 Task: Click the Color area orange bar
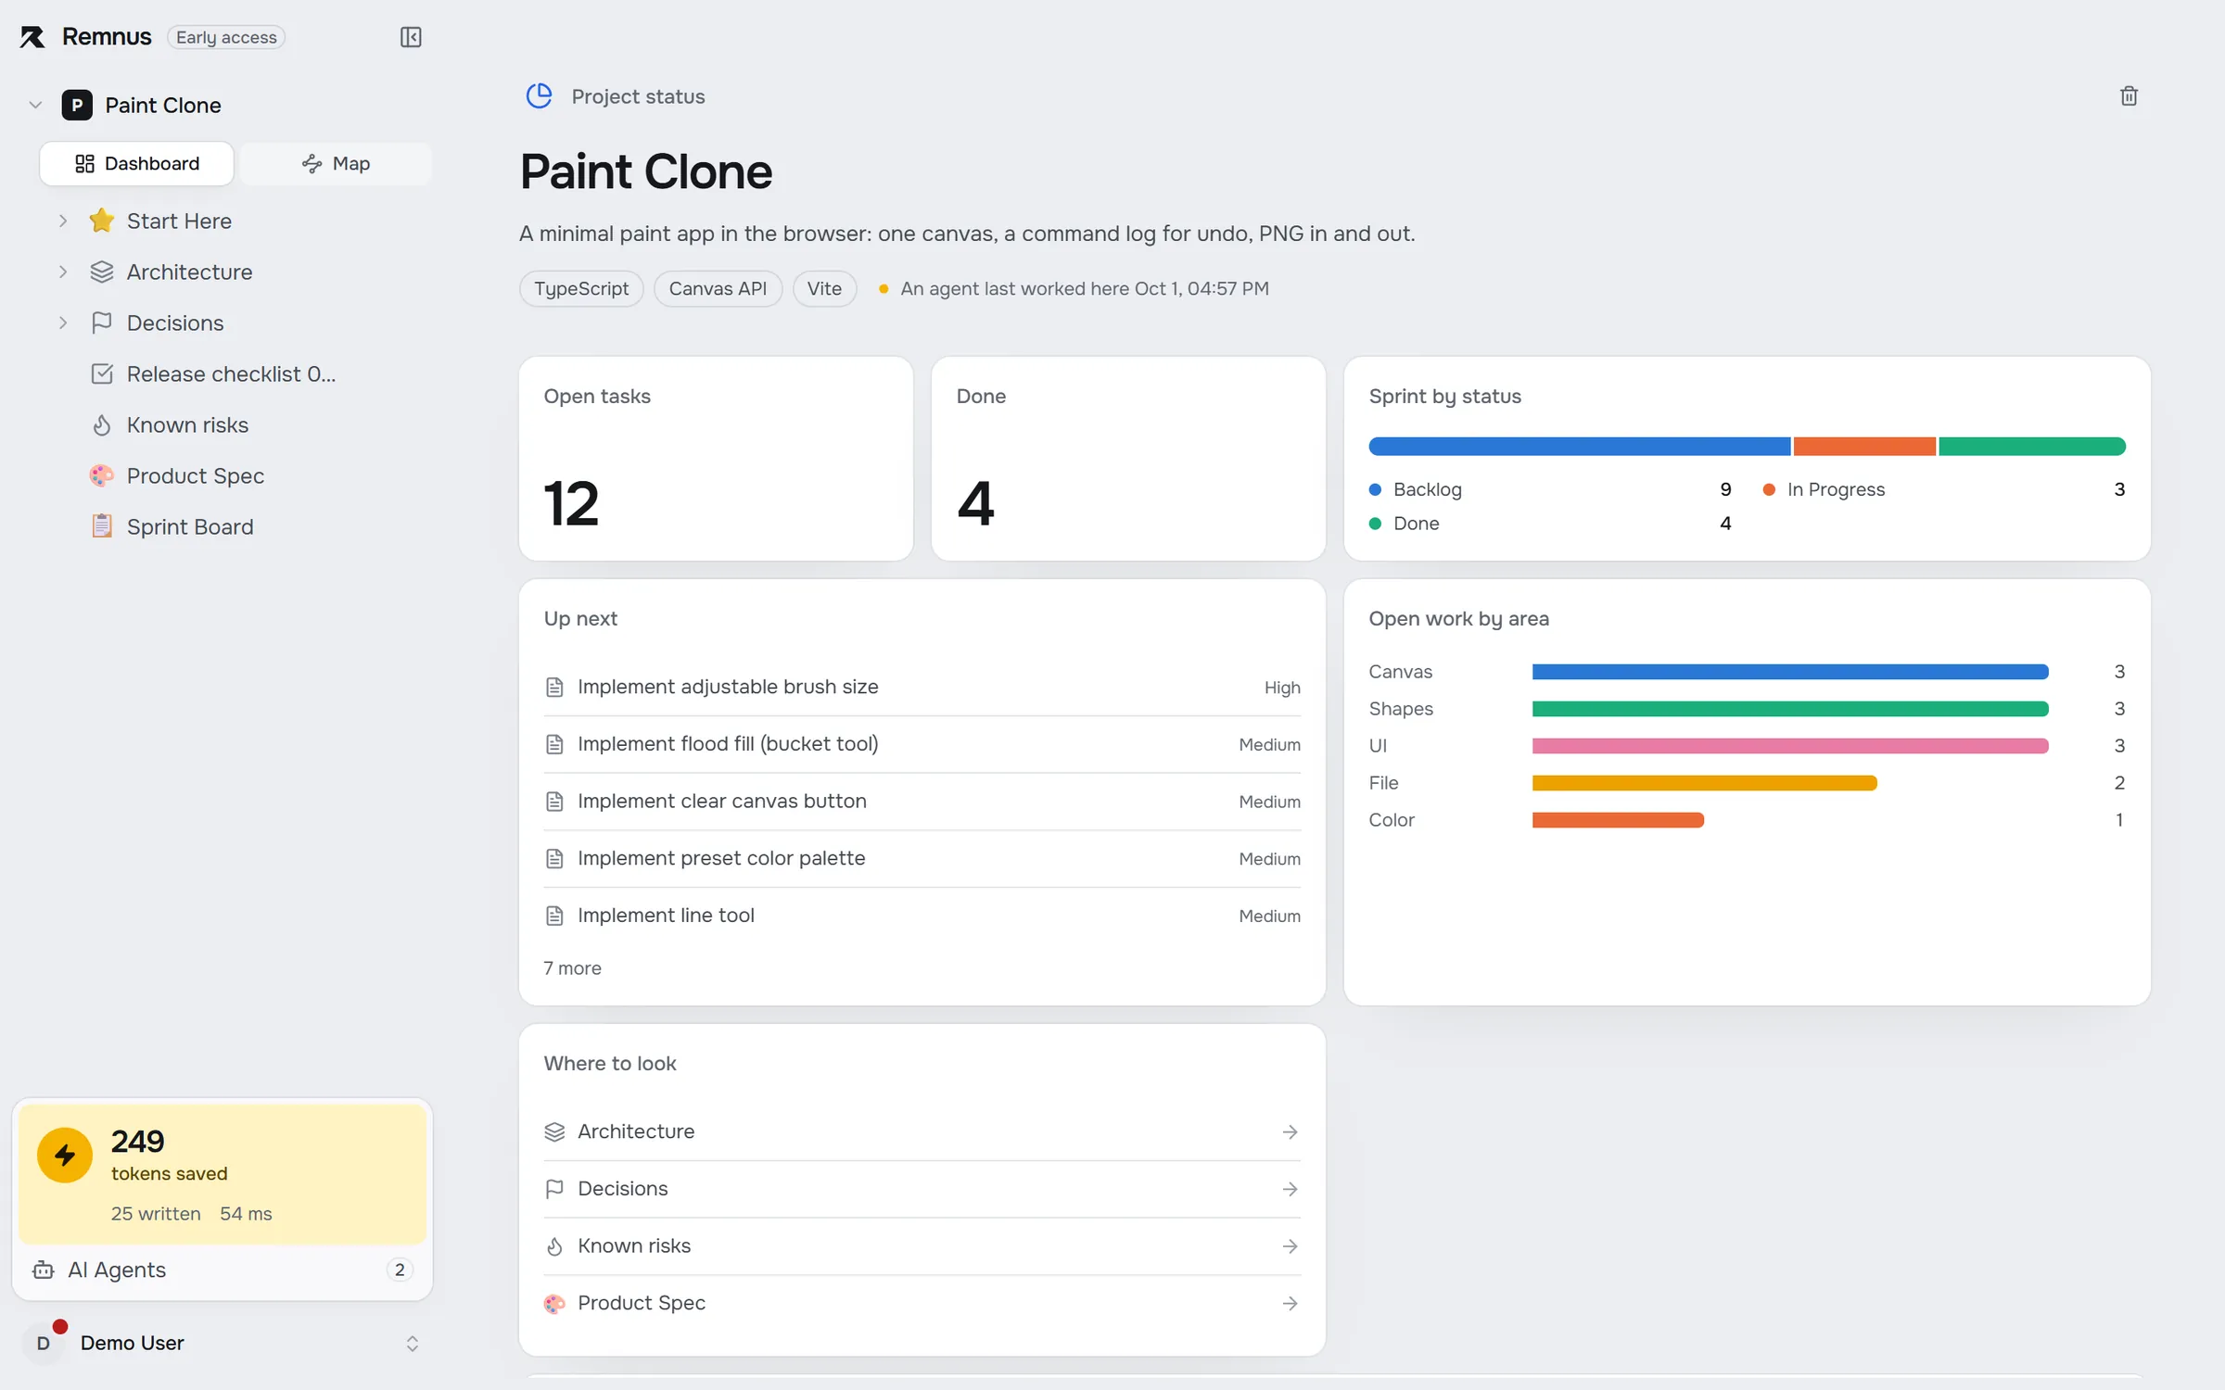[x=1618, y=820]
